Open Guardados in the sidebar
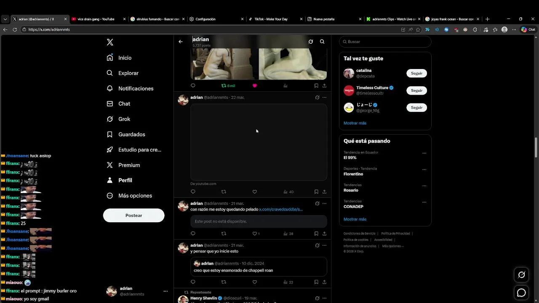 (126, 134)
